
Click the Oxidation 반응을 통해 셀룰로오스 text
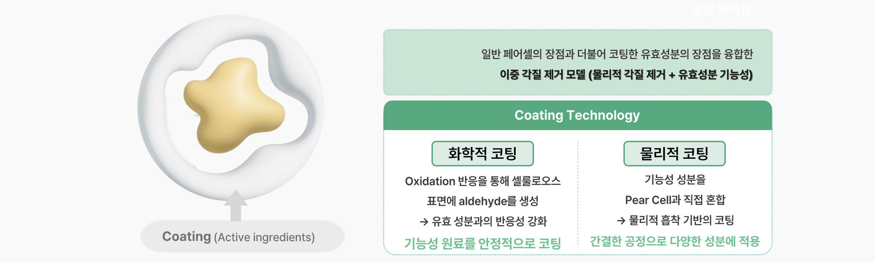point(483,181)
